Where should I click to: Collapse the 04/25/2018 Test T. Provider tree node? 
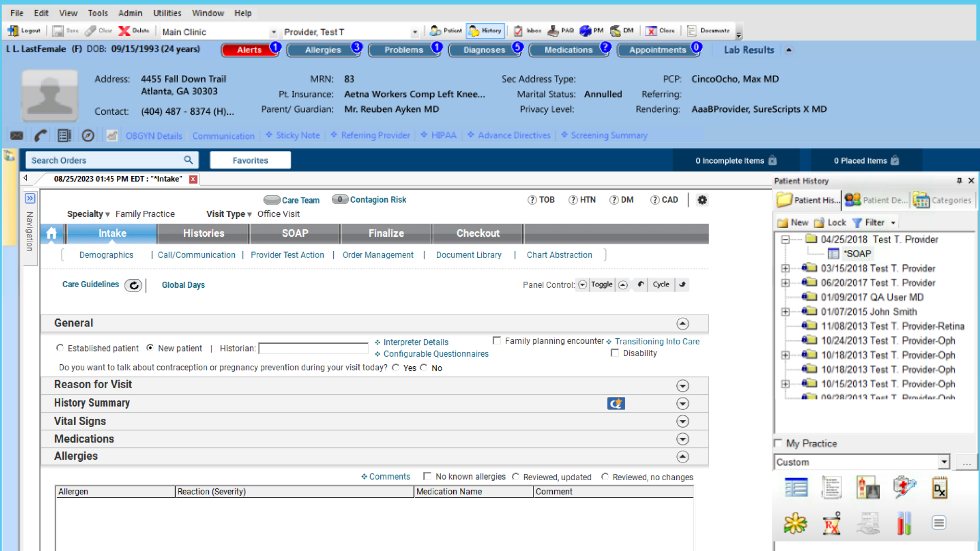click(786, 240)
